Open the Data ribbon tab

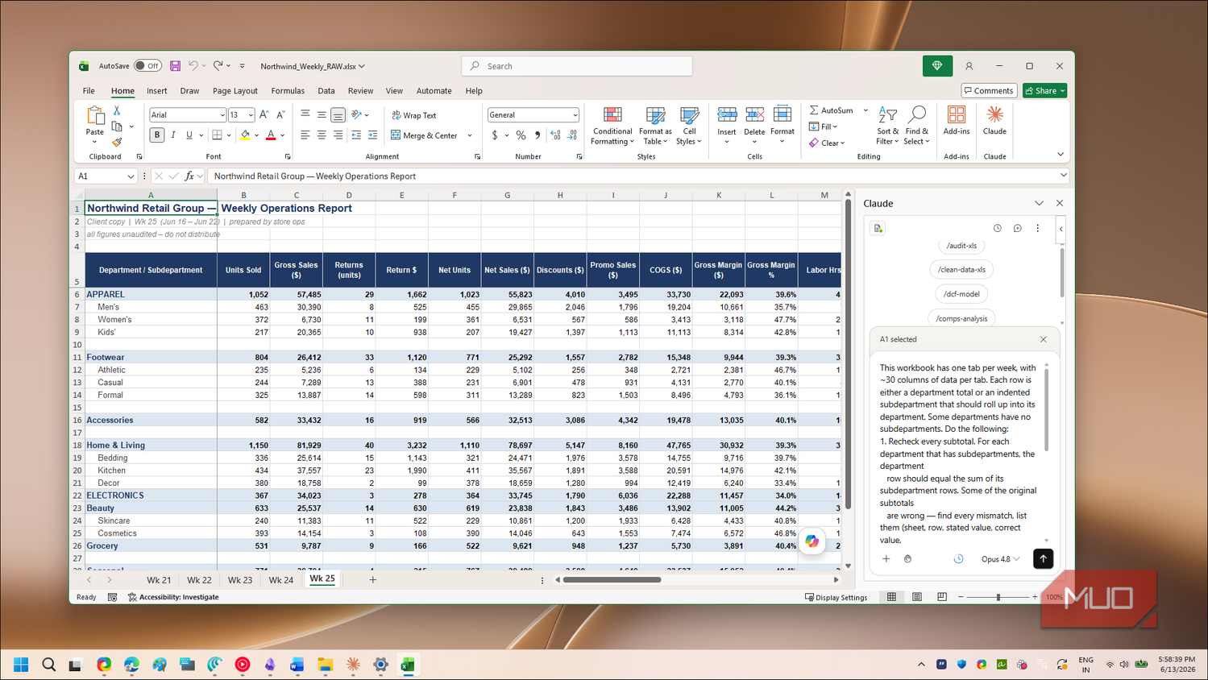(326, 91)
